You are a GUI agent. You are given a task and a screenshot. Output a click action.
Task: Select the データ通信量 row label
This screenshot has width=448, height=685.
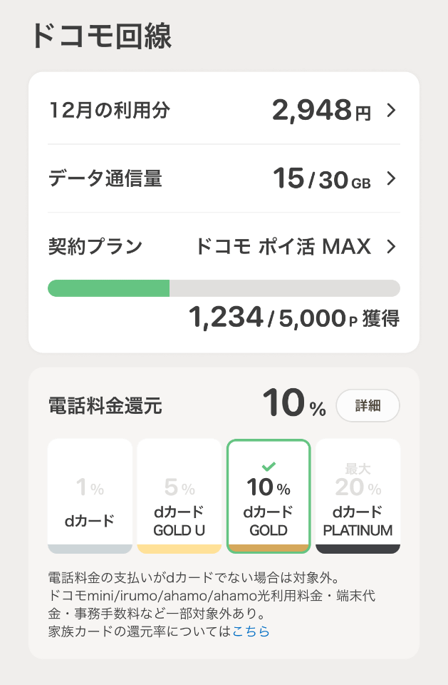[x=105, y=178]
